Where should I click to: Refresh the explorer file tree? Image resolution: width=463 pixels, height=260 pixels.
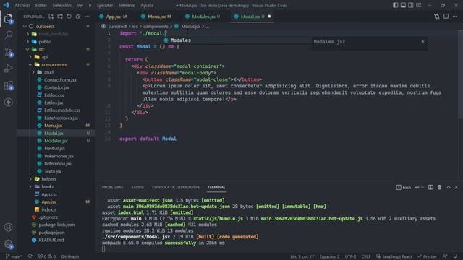tap(69, 17)
